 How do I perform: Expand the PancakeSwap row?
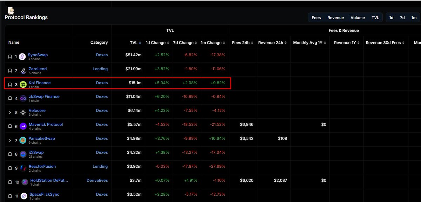[x=10, y=140]
